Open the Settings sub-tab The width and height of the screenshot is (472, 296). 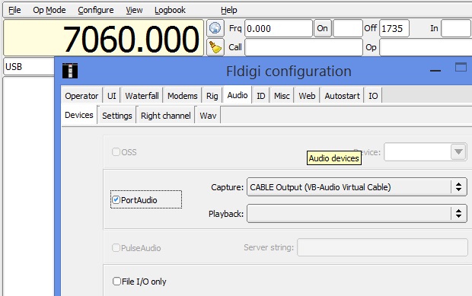pyautogui.click(x=117, y=116)
